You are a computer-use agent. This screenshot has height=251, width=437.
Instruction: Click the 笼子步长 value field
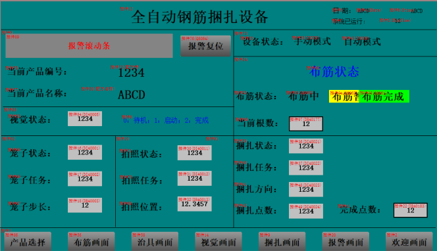(85, 205)
